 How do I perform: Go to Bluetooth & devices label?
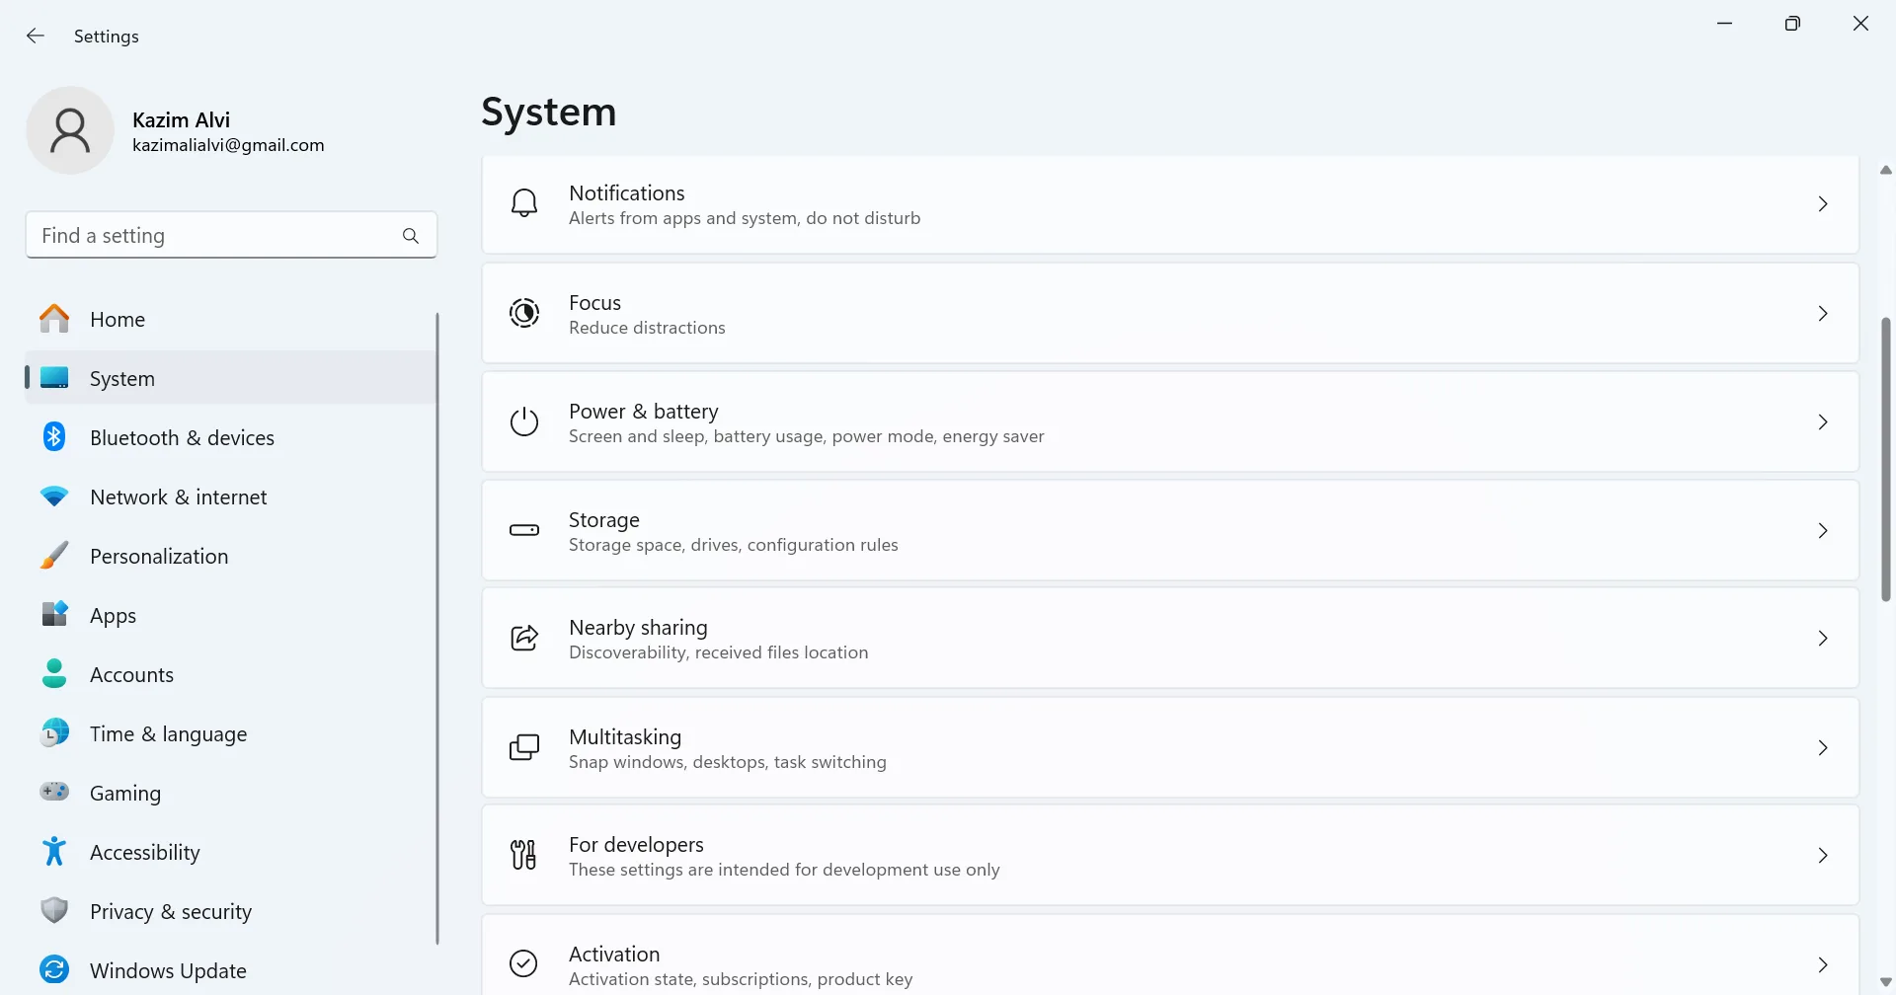click(x=183, y=438)
